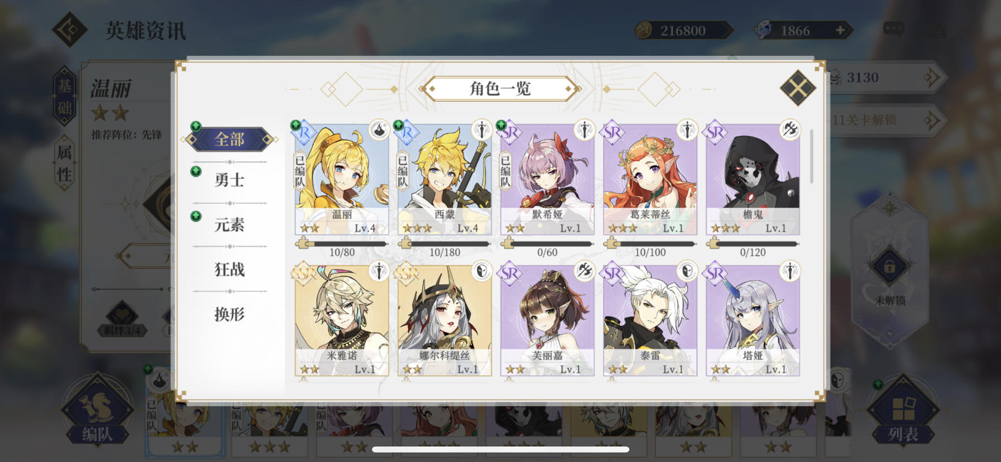The width and height of the screenshot is (1001, 462).
Task: Tap the gold coin currency icon
Action: click(644, 30)
